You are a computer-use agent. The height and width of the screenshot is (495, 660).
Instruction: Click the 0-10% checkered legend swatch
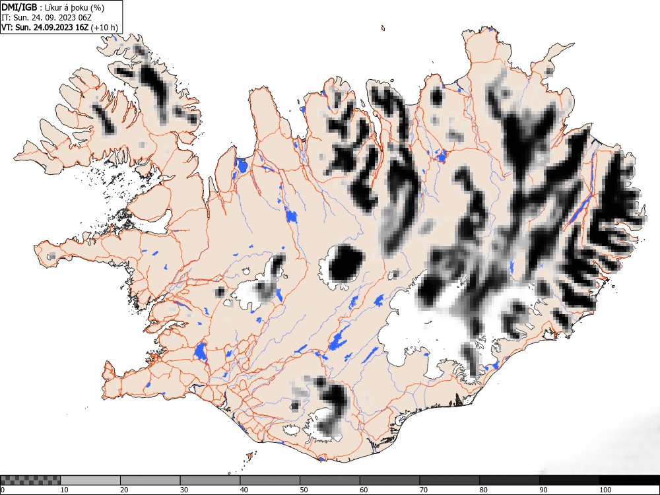(x=30, y=480)
